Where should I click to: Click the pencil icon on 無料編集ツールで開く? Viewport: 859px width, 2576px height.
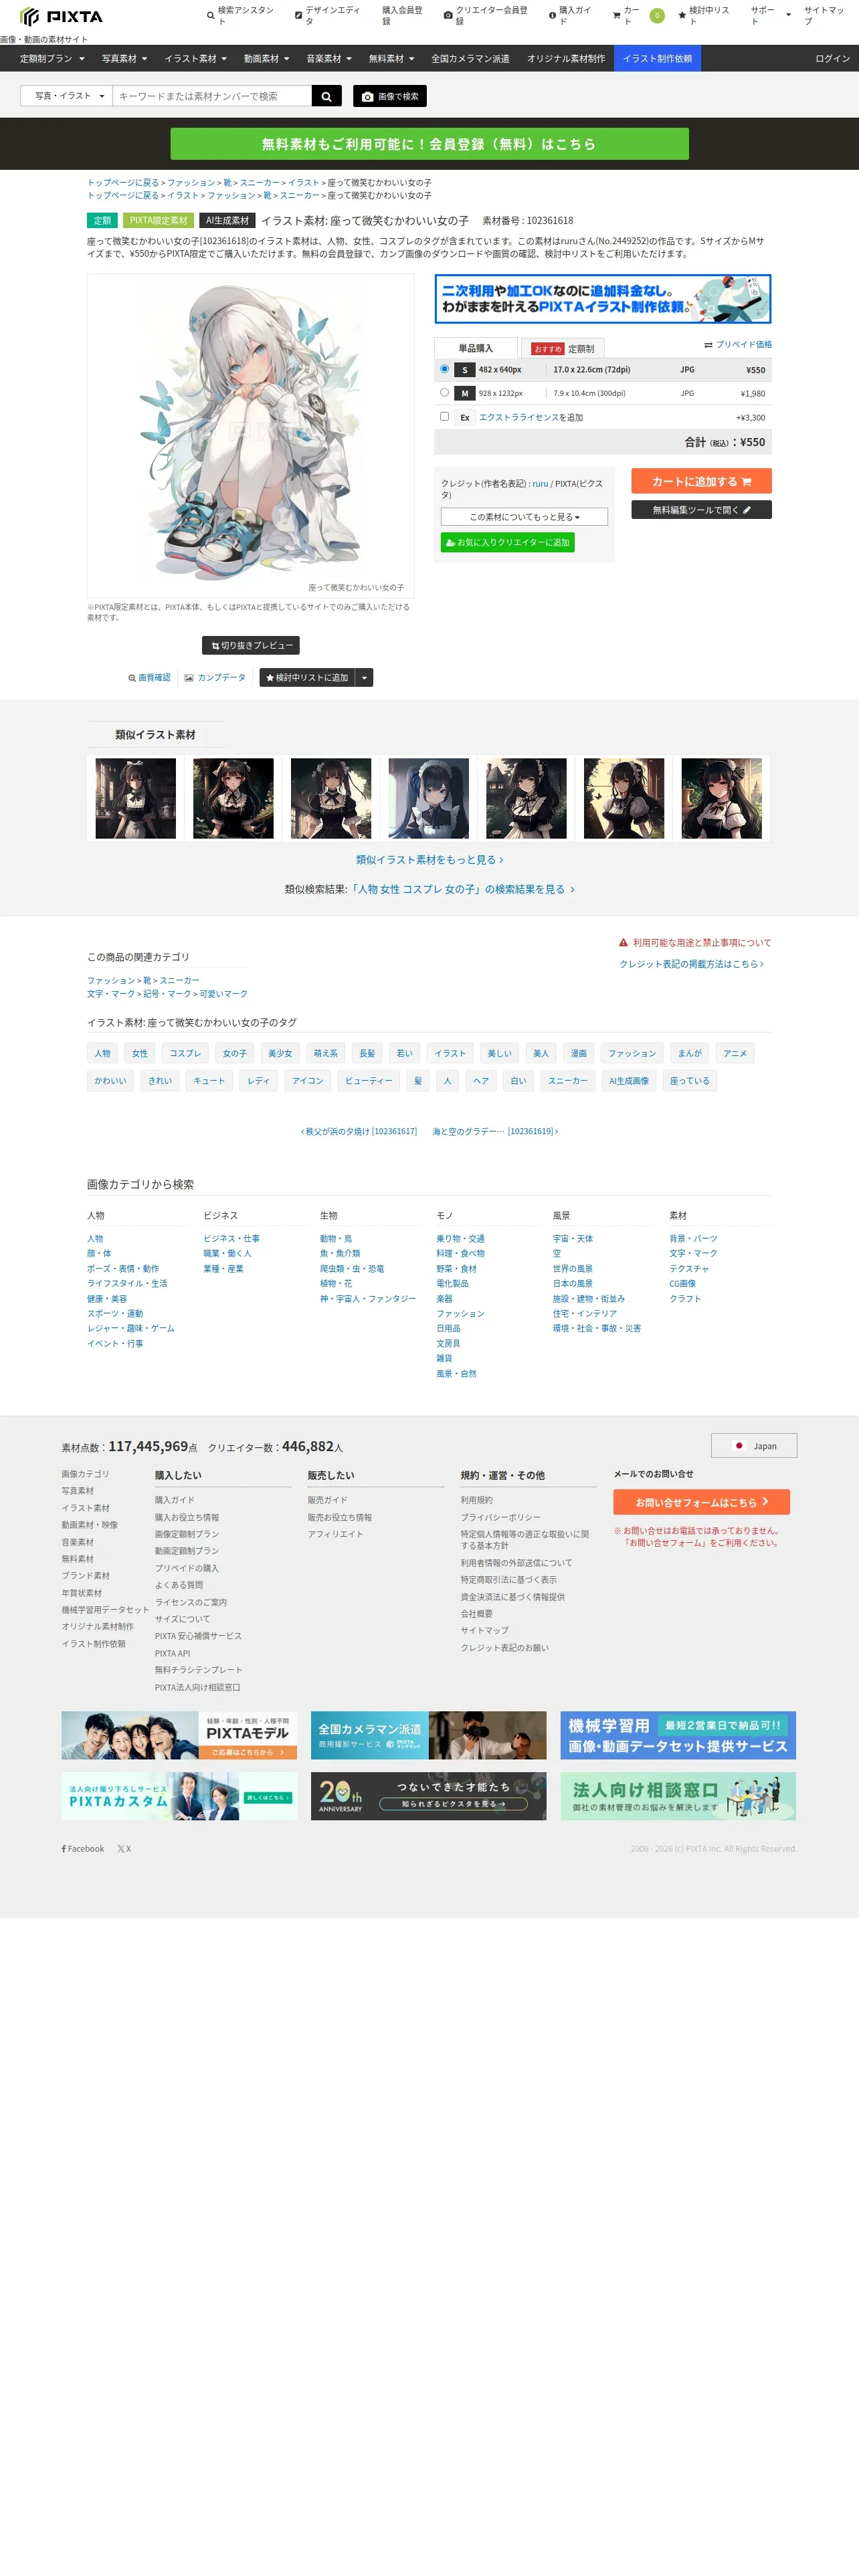(747, 510)
